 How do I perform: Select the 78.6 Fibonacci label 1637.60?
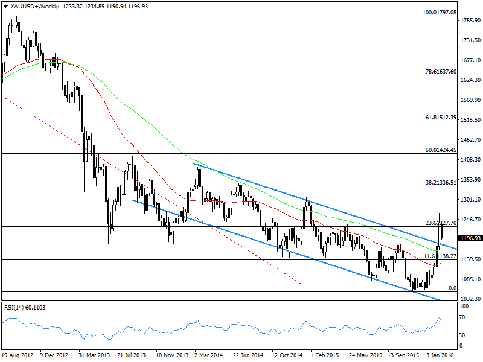tap(441, 72)
